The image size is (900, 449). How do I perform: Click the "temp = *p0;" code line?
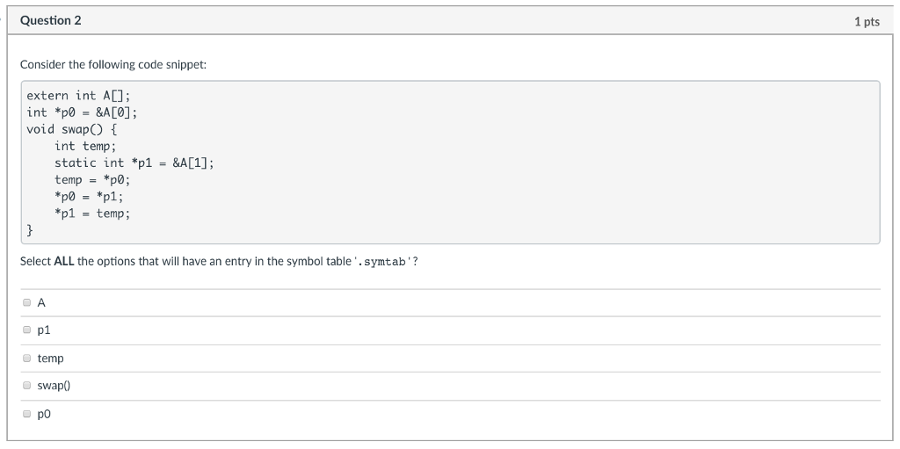pos(92,179)
